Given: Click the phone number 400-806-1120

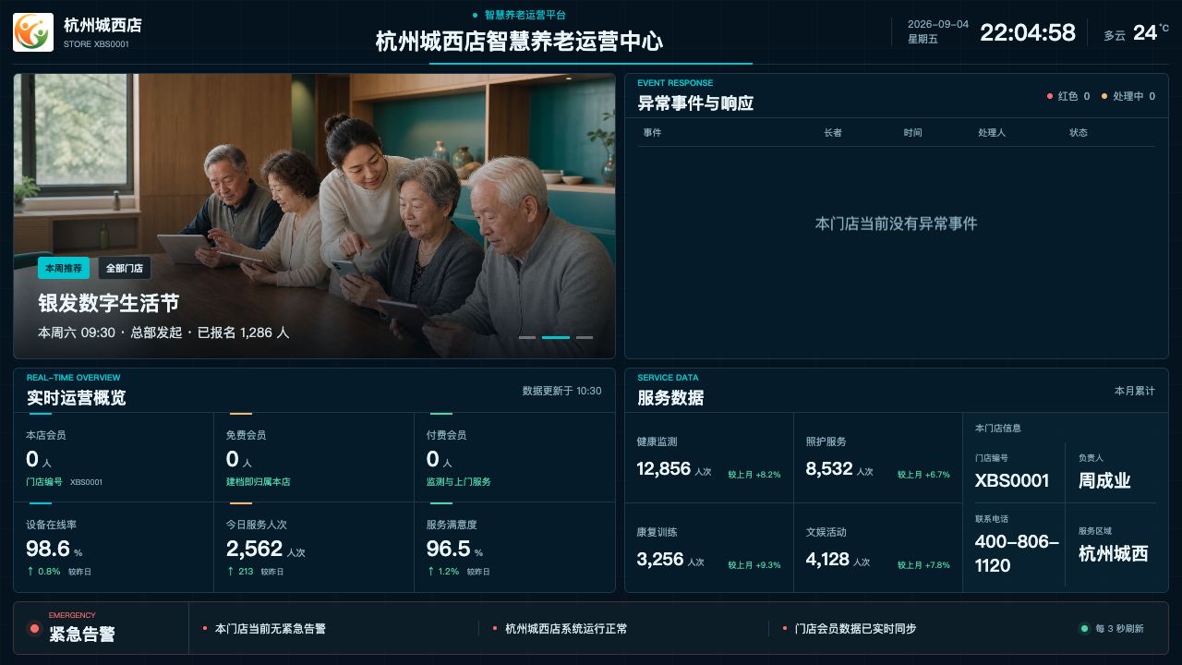Looking at the screenshot, I should (x=1017, y=553).
